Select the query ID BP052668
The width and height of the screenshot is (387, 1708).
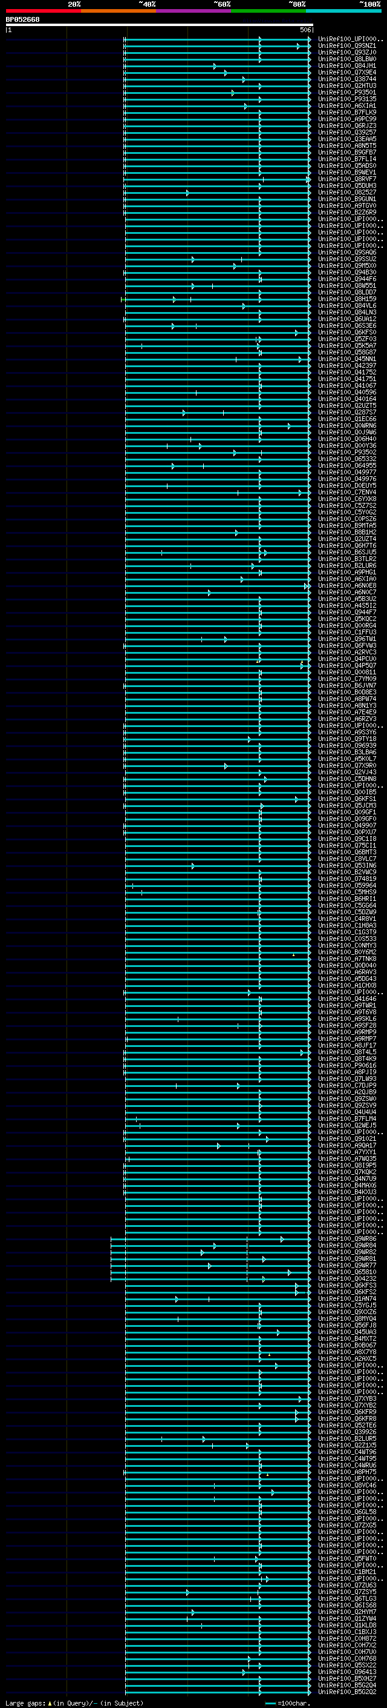point(22,19)
